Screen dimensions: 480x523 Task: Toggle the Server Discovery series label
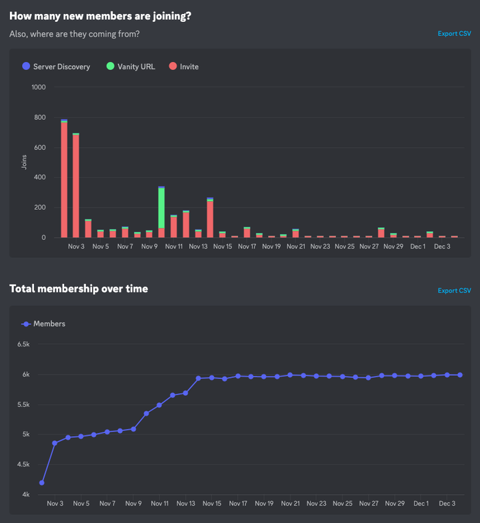tap(61, 67)
